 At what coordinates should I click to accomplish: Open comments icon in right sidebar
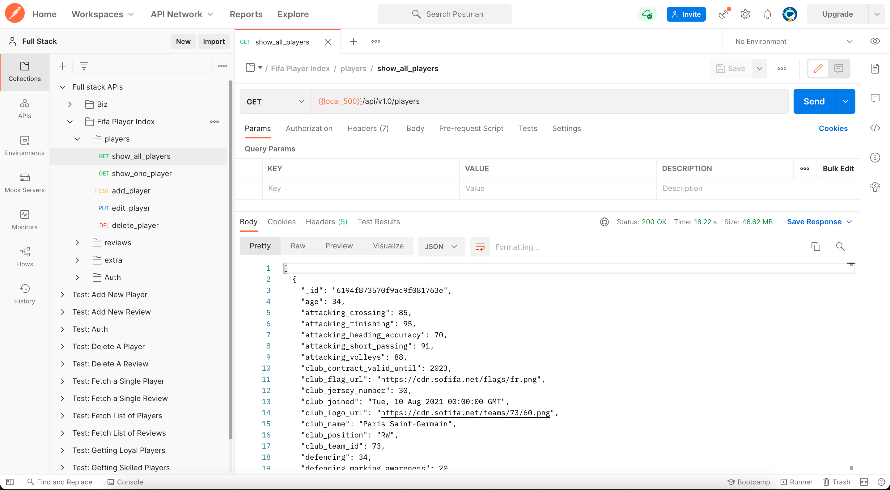tap(875, 98)
